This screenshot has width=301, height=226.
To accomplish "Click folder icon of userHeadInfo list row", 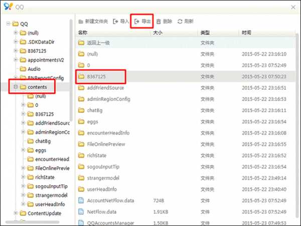I will click(81, 189).
